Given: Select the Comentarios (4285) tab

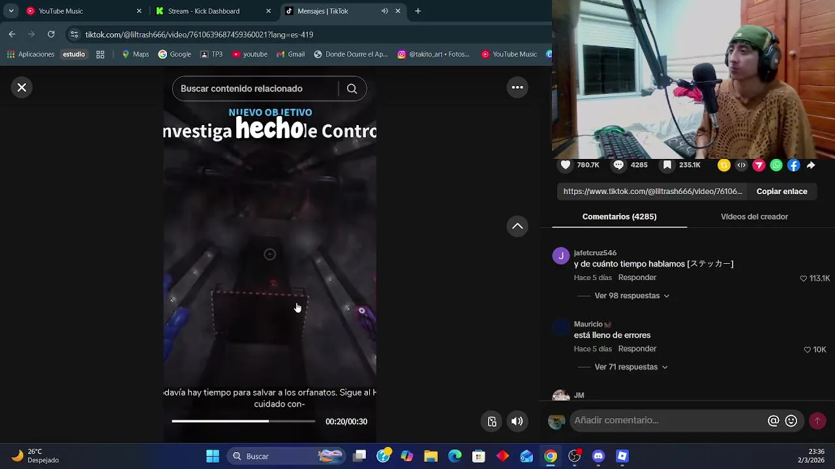Looking at the screenshot, I should pyautogui.click(x=619, y=217).
